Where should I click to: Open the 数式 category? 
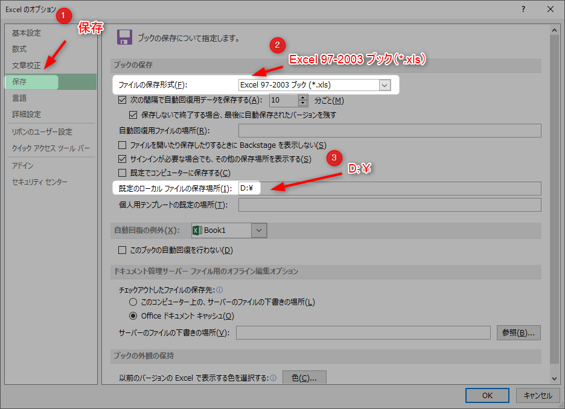[19, 49]
